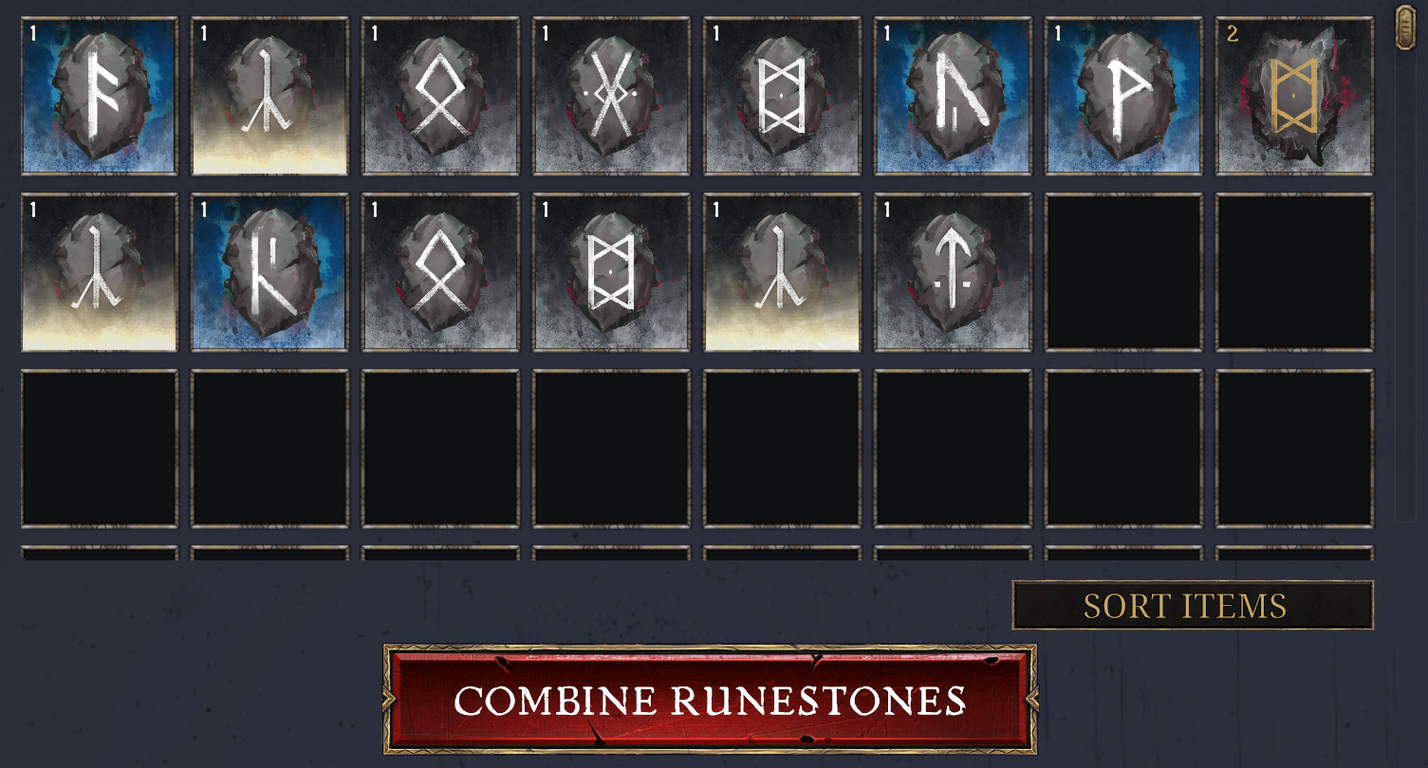Pick the gold-glyph runestone with count 2
Screen dimensions: 1428x768
[x=1294, y=96]
